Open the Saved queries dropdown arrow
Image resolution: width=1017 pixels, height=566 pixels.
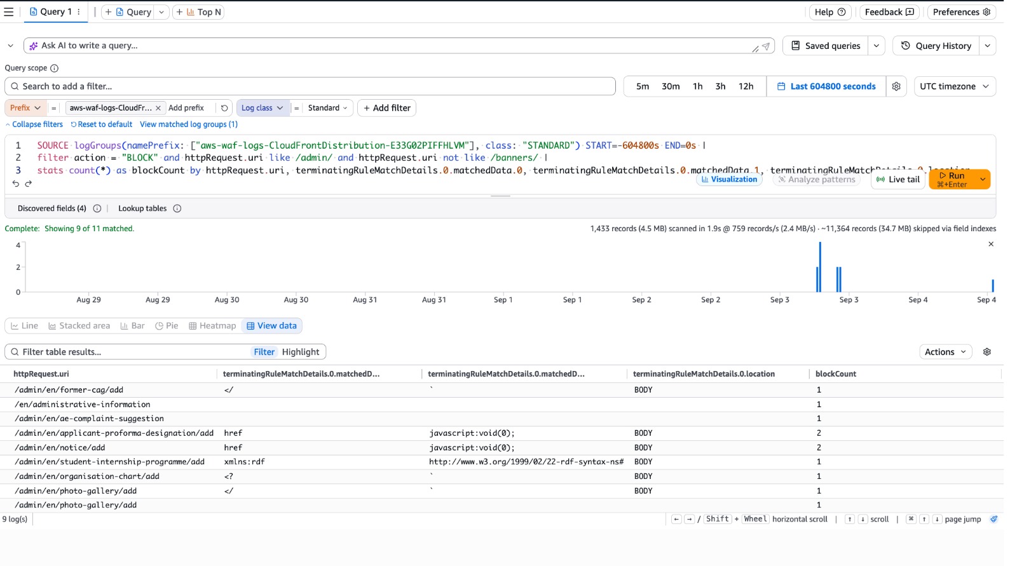coord(877,46)
